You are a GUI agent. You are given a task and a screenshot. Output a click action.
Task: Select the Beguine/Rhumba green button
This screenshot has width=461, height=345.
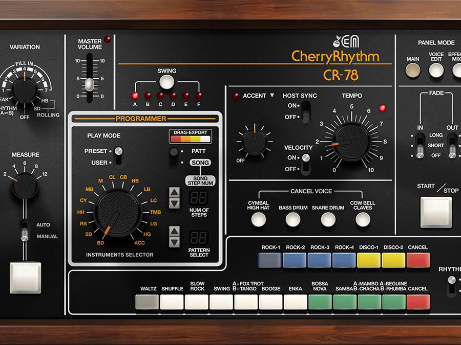pyautogui.click(x=394, y=302)
